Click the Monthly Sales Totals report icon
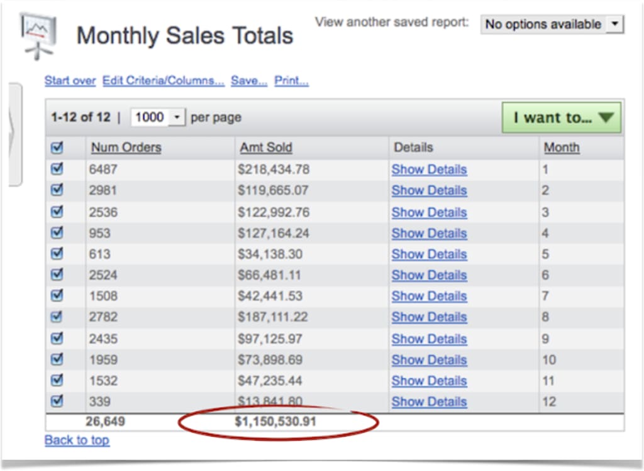644x471 pixels. (38, 35)
